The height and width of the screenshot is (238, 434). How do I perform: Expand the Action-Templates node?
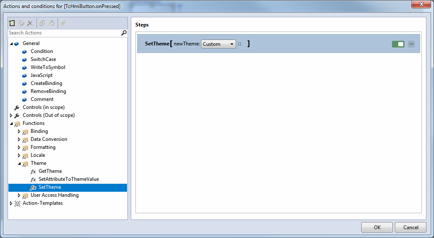11,204
